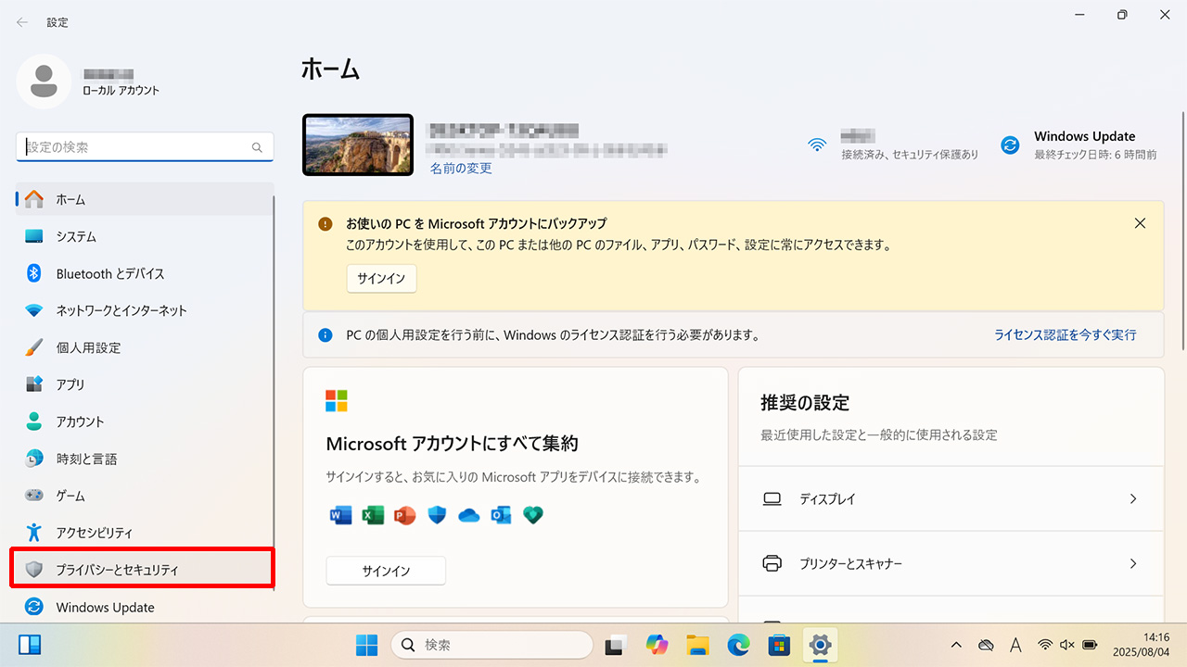1187x667 pixels.
Task: Click the user profile avatar
Action: (44, 82)
